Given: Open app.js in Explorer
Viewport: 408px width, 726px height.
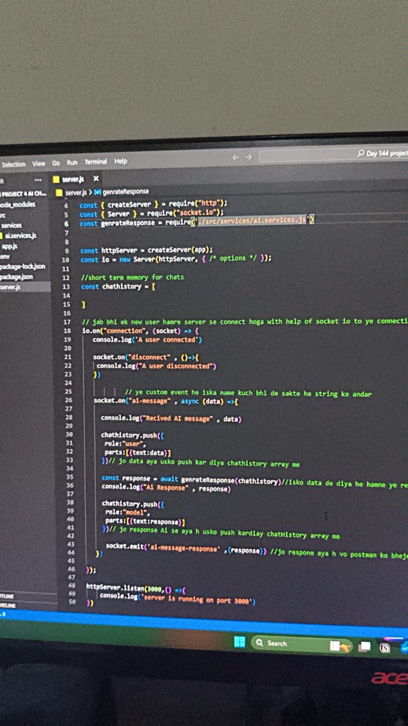Looking at the screenshot, I should [9, 246].
